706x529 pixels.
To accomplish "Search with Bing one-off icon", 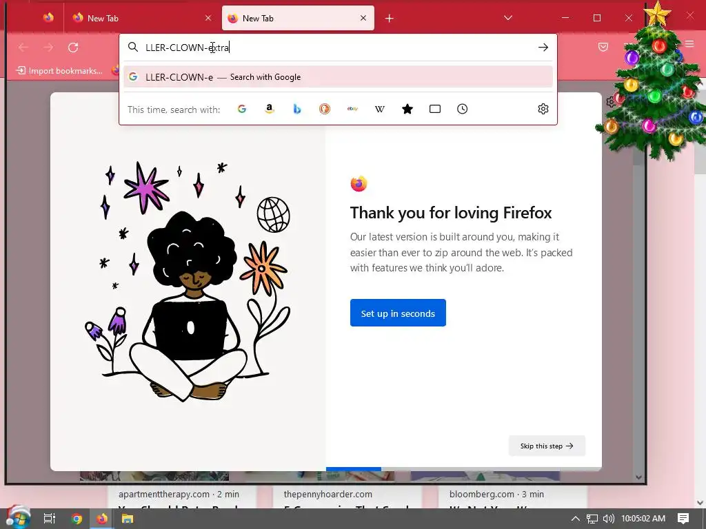I will click(296, 109).
